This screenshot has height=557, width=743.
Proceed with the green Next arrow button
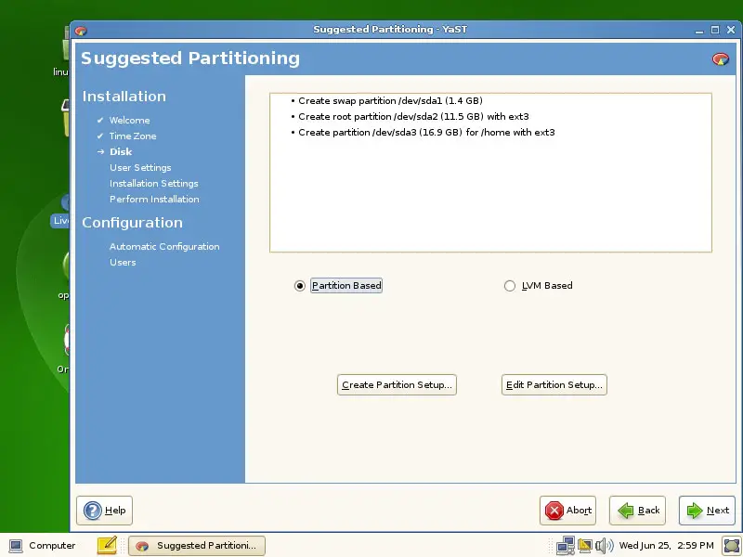[x=707, y=510]
